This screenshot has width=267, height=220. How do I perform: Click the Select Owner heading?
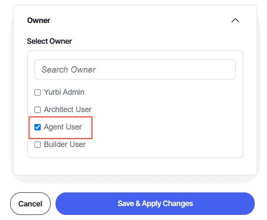(49, 41)
